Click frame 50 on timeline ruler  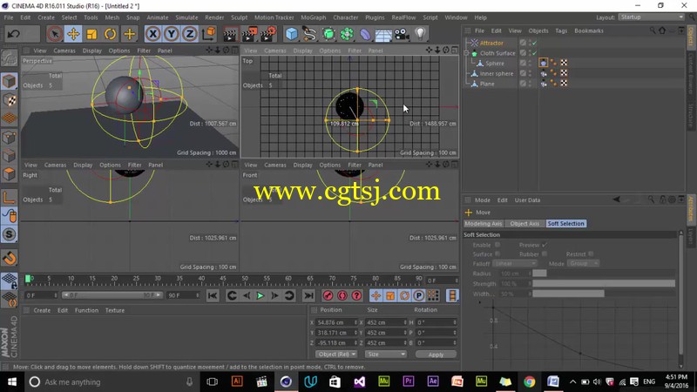tap(245, 280)
